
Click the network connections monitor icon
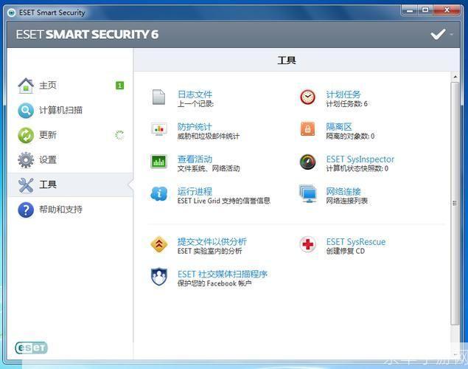[308, 194]
